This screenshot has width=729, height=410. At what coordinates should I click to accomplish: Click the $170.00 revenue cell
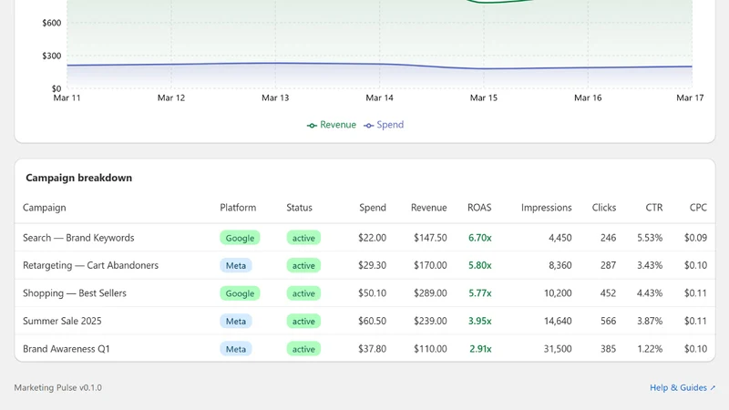[x=430, y=265]
